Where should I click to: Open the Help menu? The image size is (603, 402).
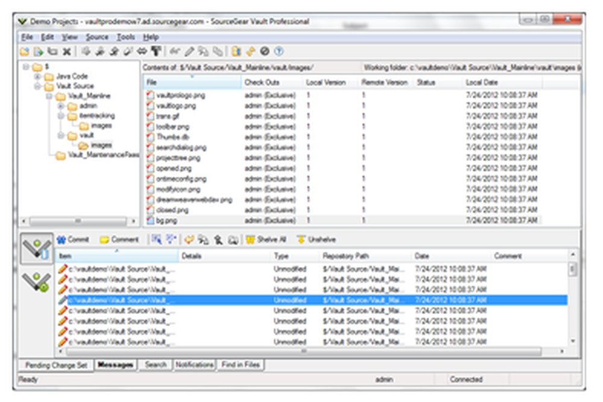151,37
